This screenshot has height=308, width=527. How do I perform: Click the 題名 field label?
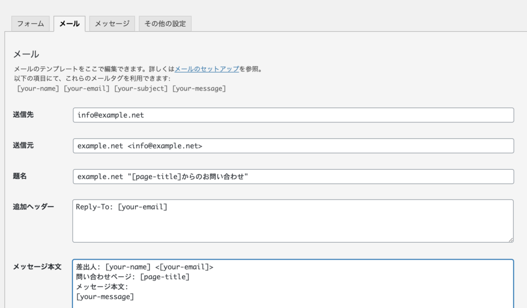tap(20, 176)
